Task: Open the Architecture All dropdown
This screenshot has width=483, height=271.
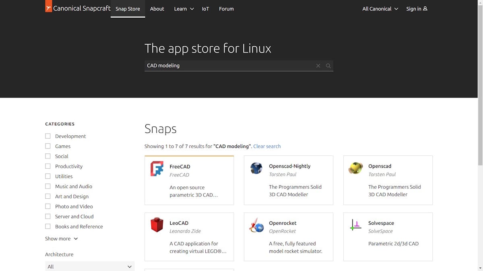Action: pyautogui.click(x=90, y=267)
